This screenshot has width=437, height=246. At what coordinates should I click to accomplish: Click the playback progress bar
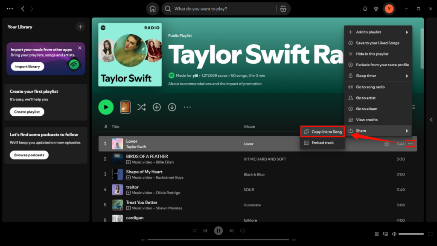pyautogui.click(x=218, y=239)
